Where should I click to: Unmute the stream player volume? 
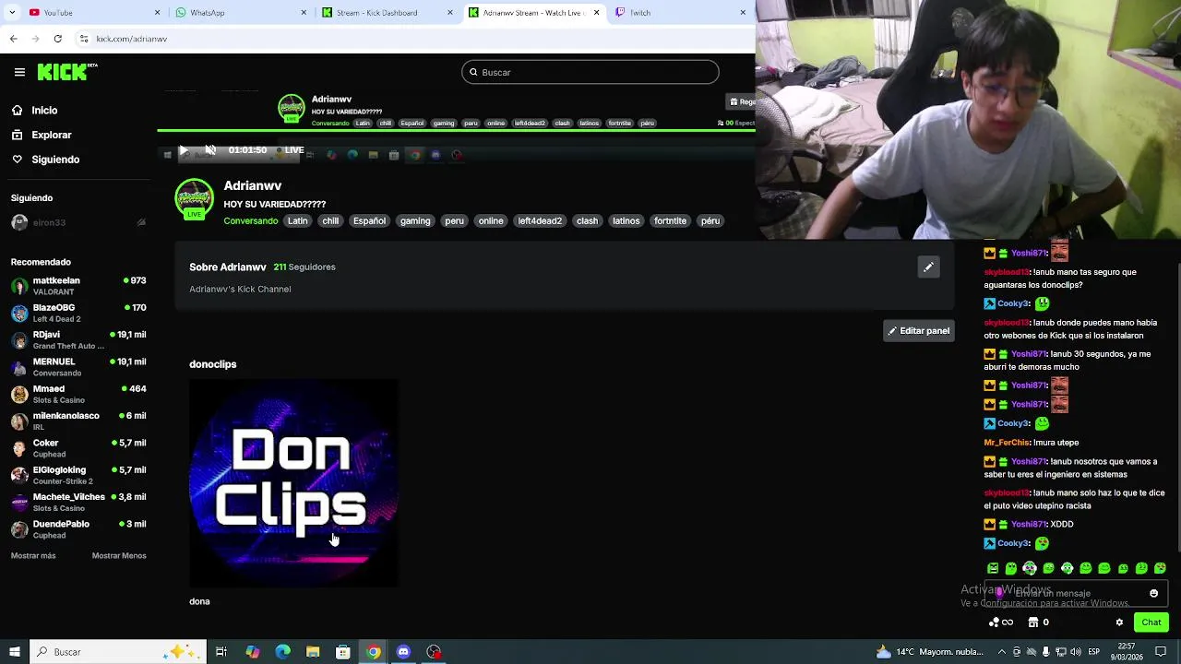click(210, 150)
